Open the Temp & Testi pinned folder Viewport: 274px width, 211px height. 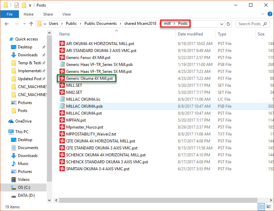coord(29,63)
